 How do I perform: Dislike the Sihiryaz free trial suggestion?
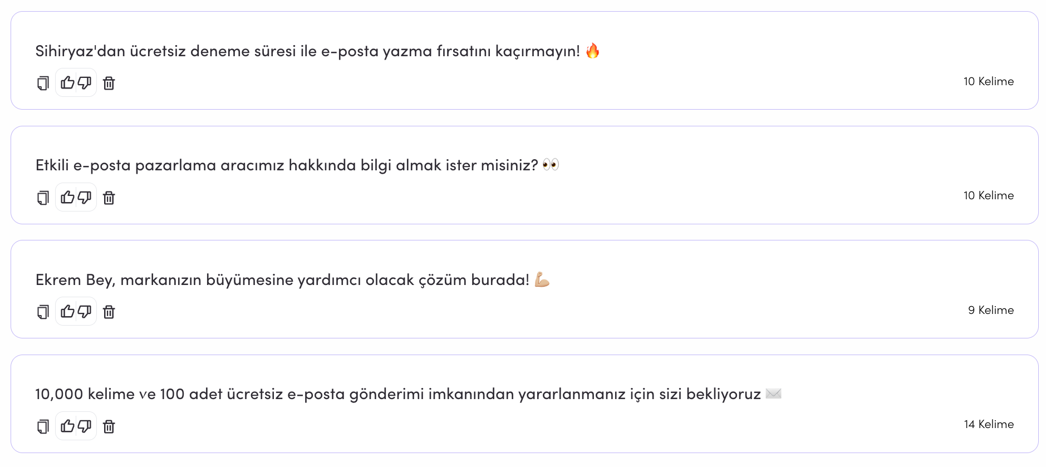coord(85,83)
